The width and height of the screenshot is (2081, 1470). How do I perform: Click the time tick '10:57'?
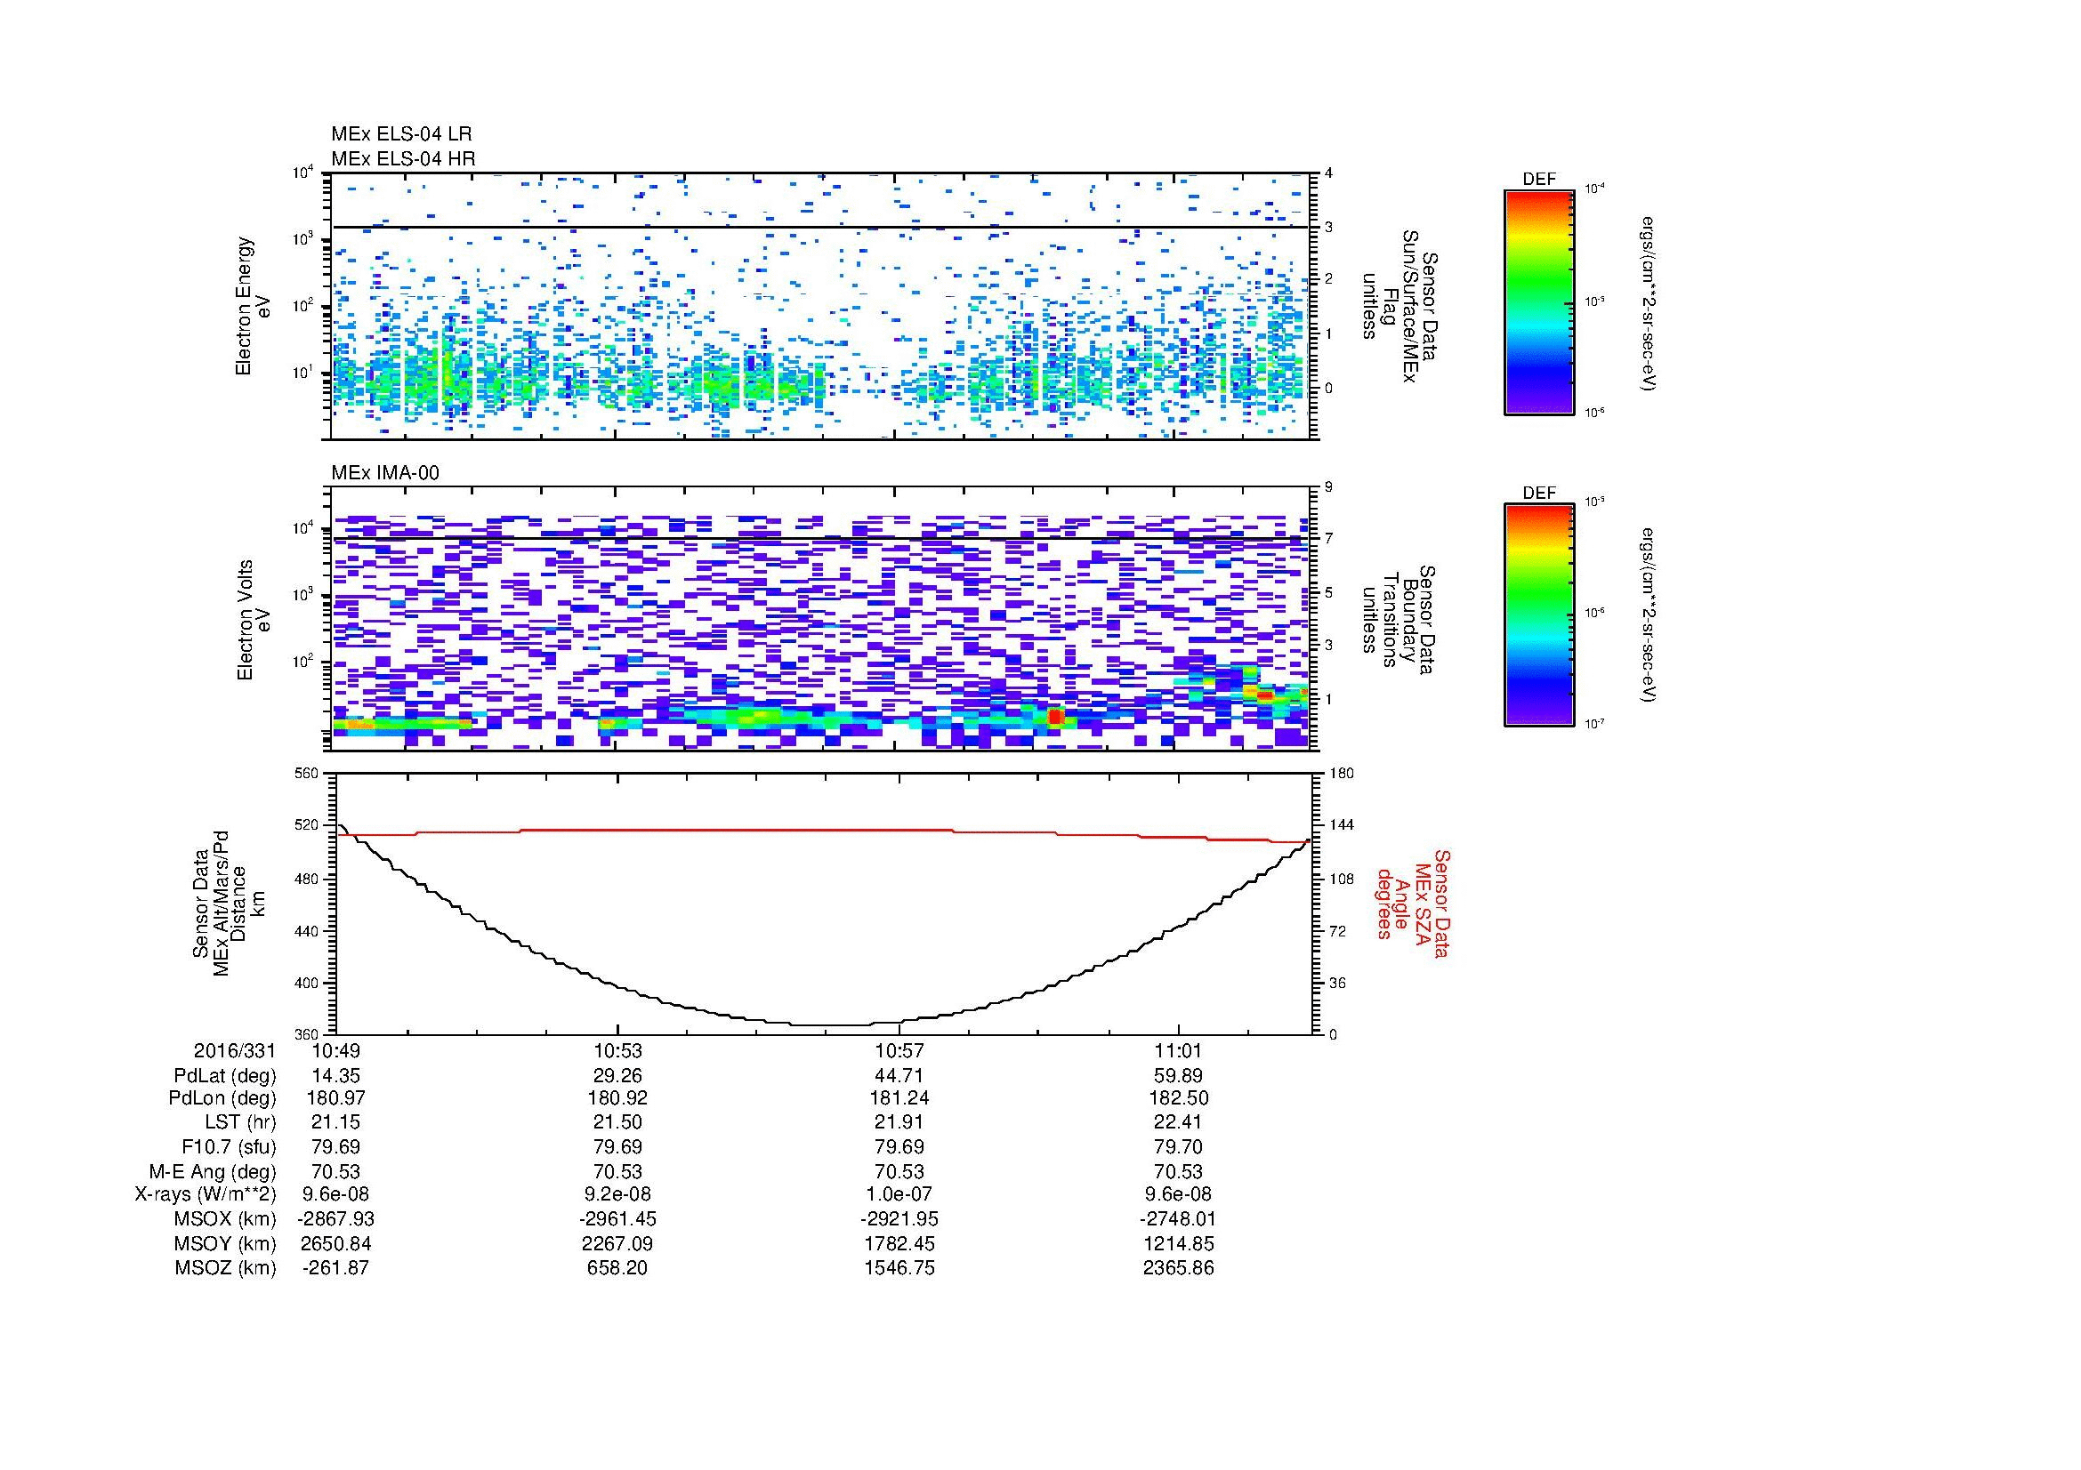(899, 1050)
